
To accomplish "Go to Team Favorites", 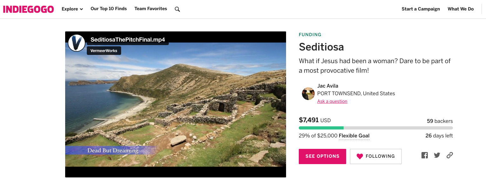I will click(151, 9).
